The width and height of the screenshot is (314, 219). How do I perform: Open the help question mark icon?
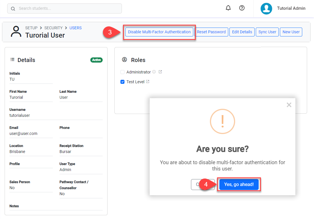[242, 8]
